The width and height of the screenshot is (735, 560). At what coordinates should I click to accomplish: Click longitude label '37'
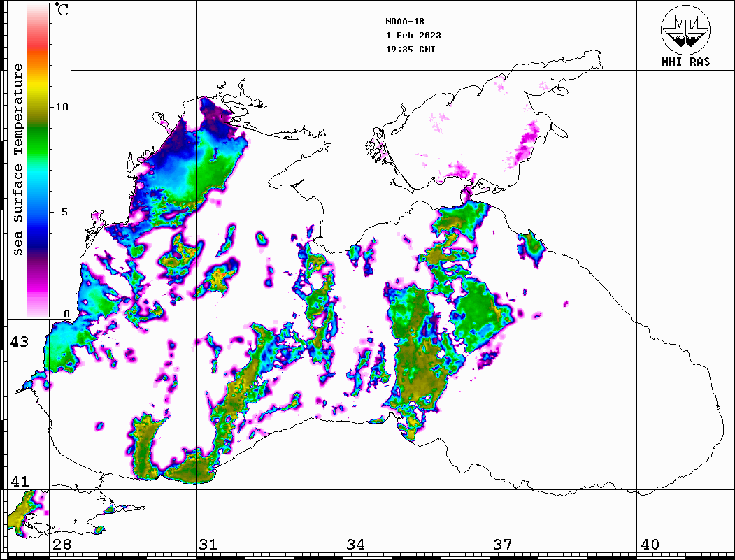[x=503, y=545]
